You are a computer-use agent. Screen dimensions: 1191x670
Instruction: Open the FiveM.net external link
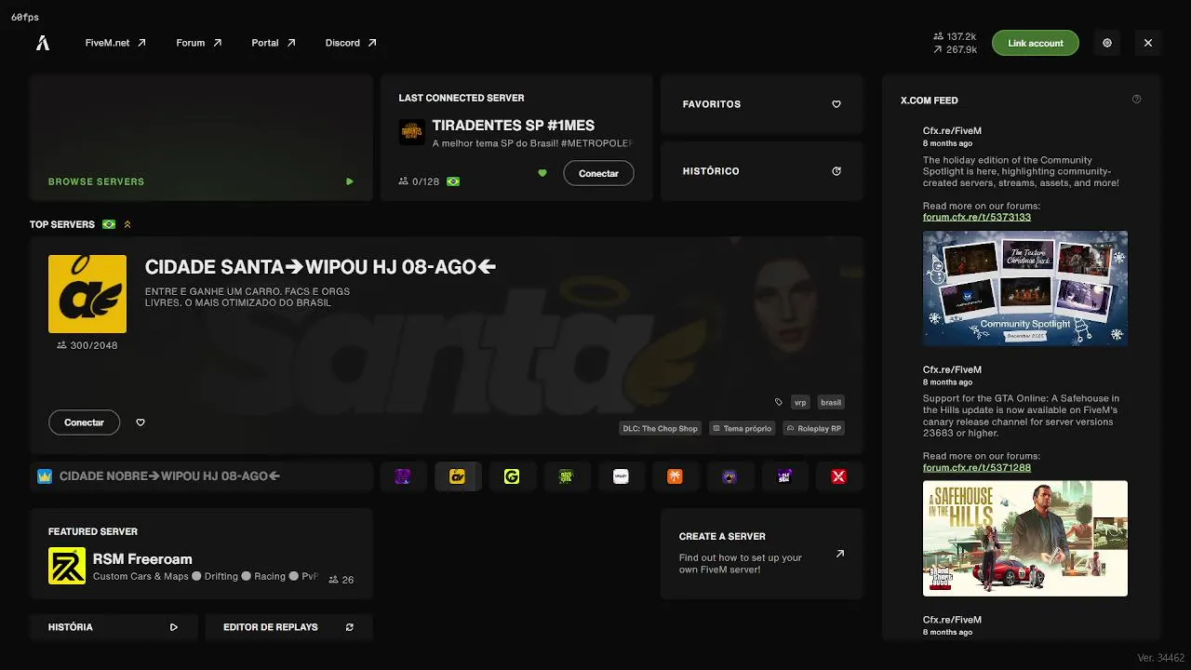115,43
